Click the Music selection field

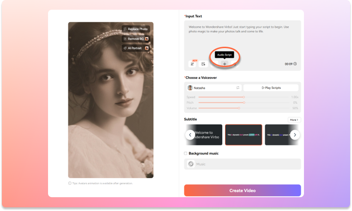pyautogui.click(x=243, y=164)
